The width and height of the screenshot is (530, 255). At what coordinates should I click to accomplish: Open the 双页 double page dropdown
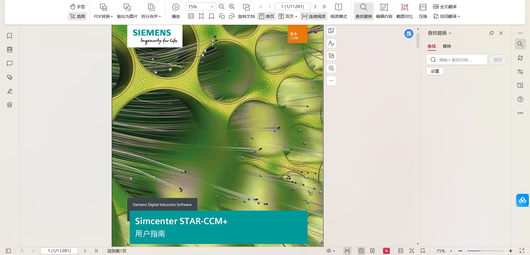click(x=288, y=16)
